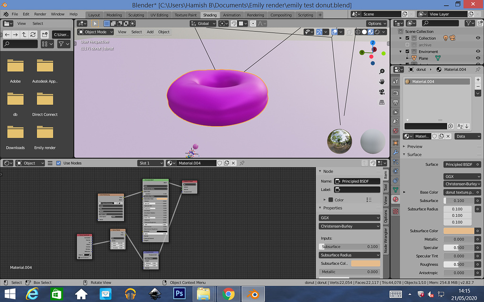Create new directory in file browser
484x302 pixels.
45,34
